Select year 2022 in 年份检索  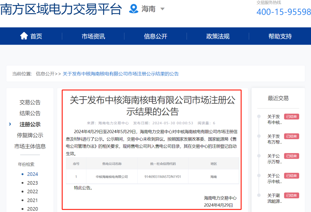[x=33, y=191]
